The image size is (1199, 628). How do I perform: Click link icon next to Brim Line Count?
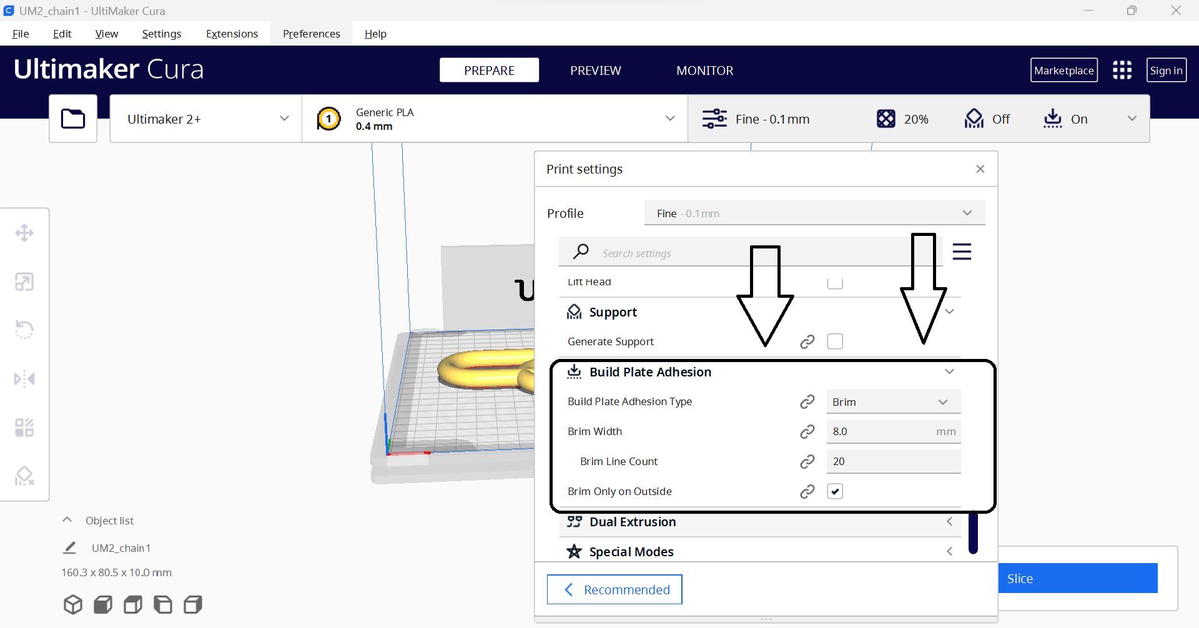(807, 461)
